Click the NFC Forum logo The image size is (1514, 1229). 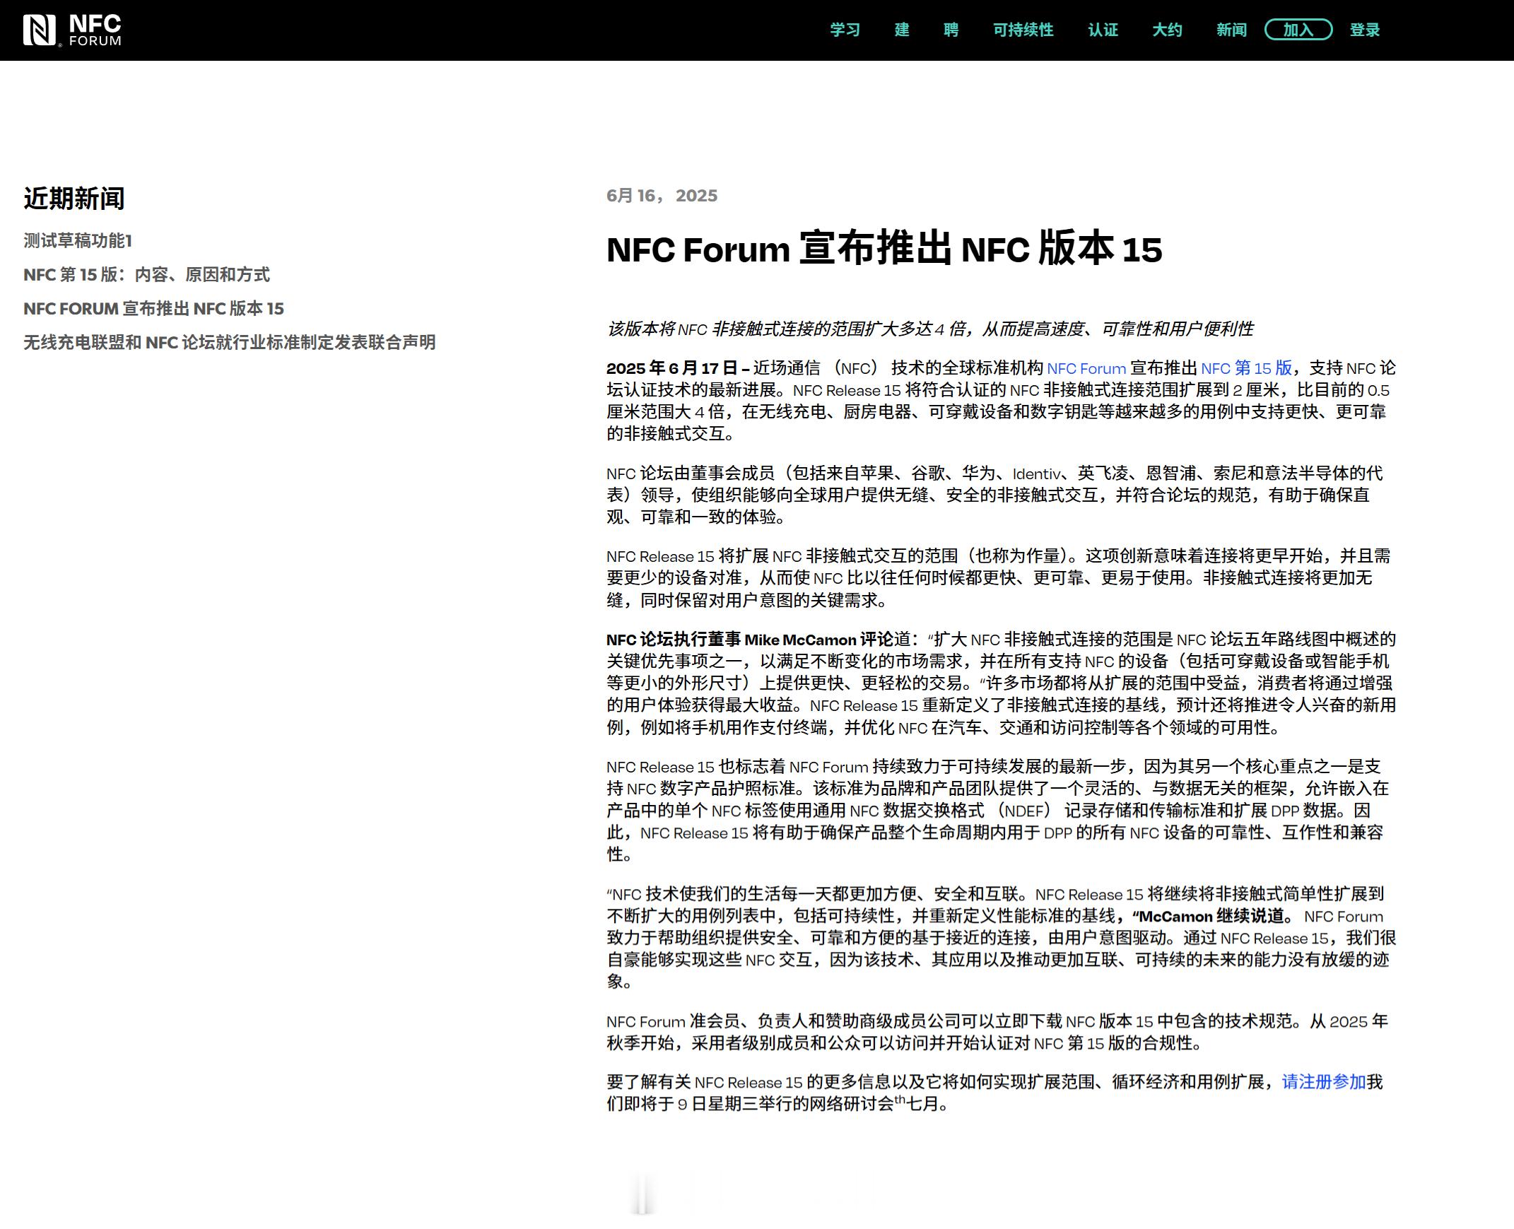point(71,30)
